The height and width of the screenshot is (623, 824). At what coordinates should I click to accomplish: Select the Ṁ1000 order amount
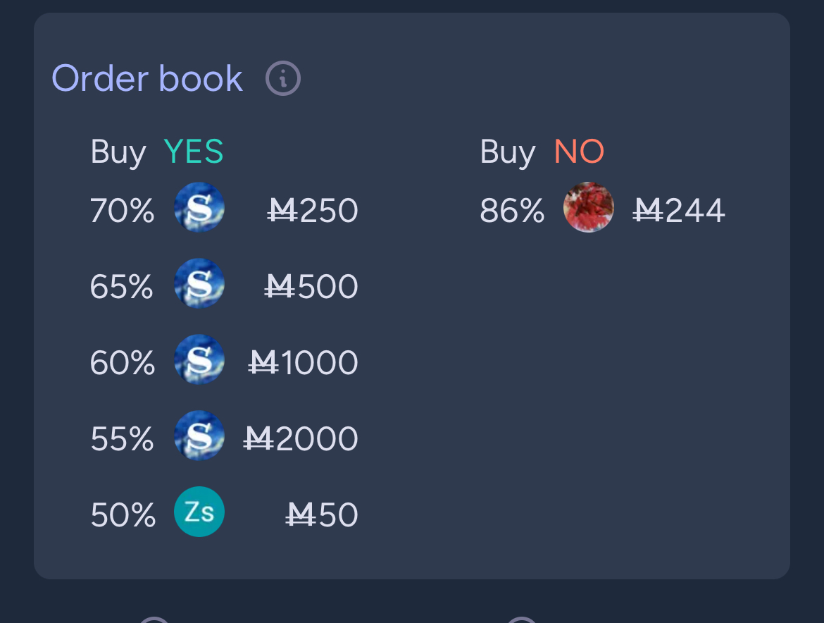304,363
